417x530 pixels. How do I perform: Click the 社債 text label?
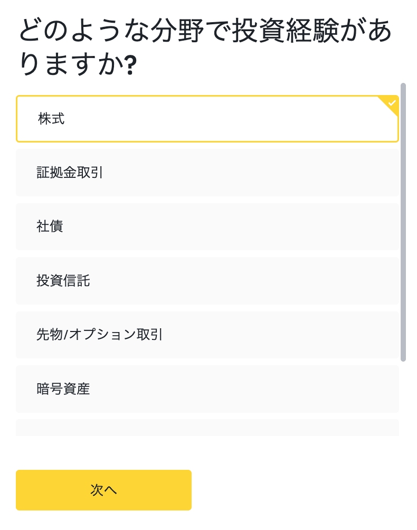click(50, 226)
